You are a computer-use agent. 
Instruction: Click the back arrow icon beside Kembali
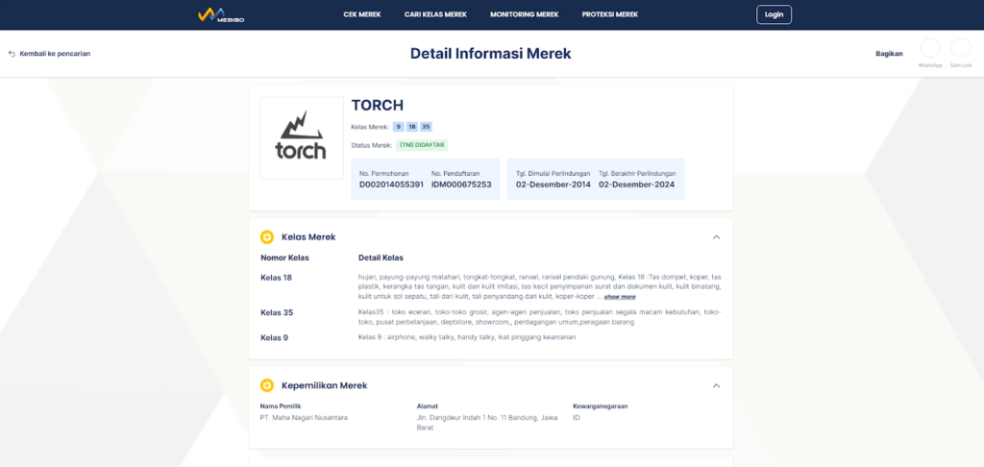point(12,54)
